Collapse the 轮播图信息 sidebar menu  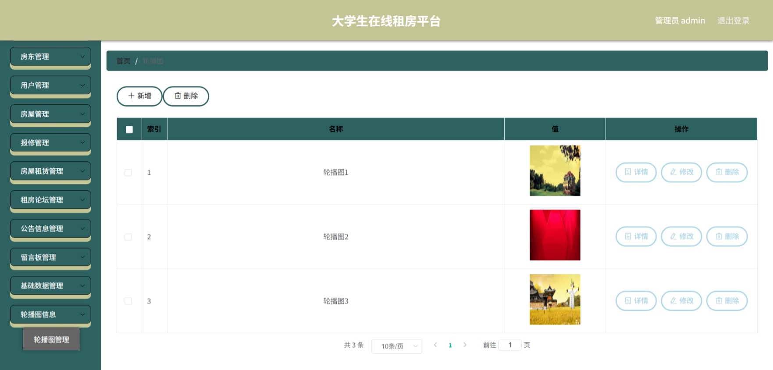click(50, 314)
